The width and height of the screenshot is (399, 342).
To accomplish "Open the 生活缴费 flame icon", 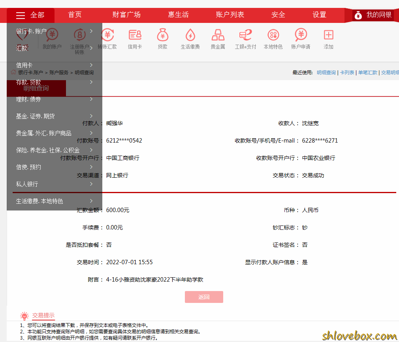I will coord(190,35).
